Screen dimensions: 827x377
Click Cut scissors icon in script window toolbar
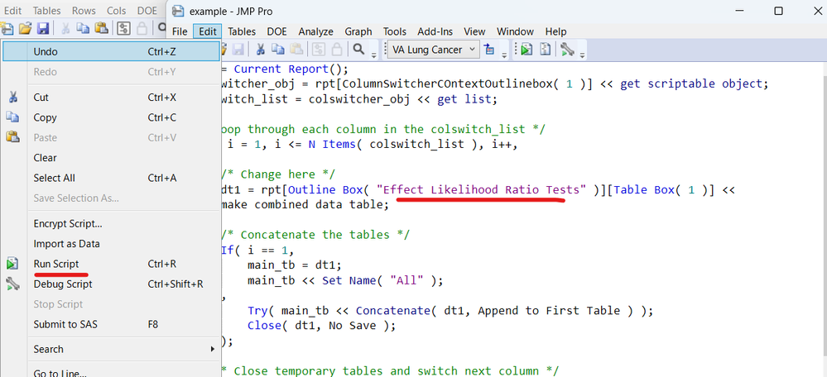pyautogui.click(x=260, y=50)
